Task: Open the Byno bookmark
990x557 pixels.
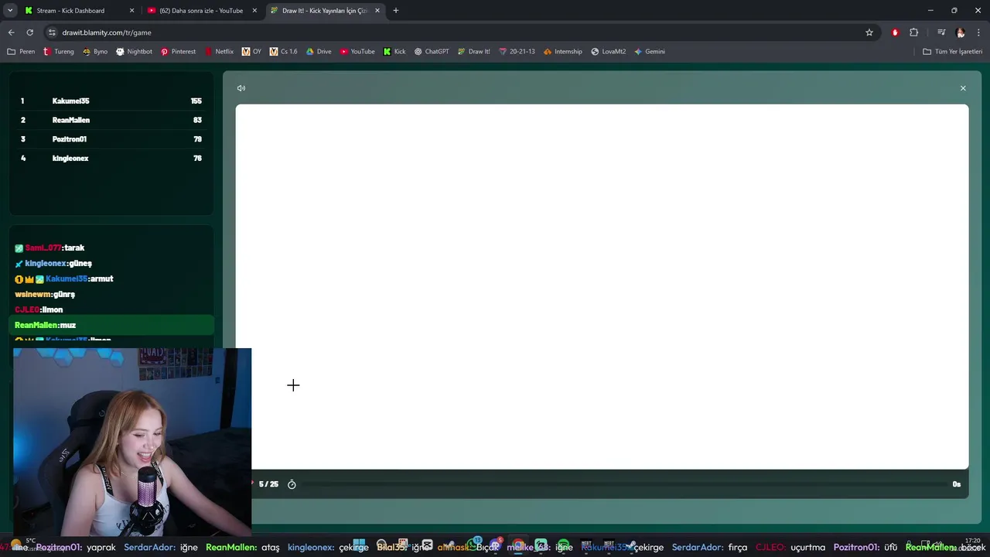Action: pyautogui.click(x=94, y=52)
